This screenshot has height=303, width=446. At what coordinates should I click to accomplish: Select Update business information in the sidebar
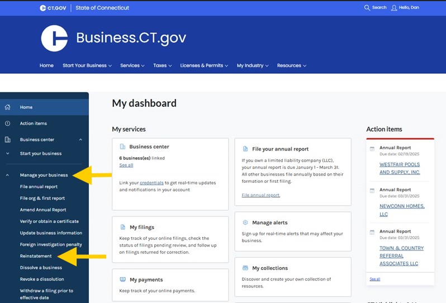(51, 233)
